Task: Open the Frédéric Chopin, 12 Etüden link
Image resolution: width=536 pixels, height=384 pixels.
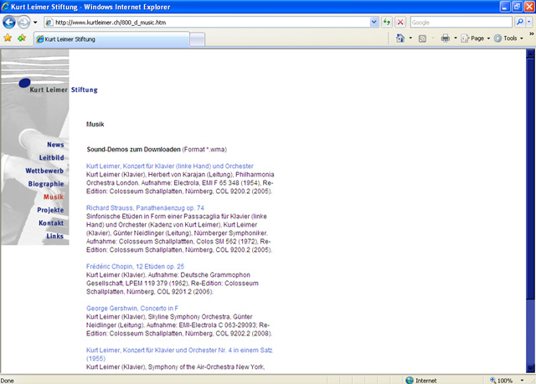Action: pyautogui.click(x=135, y=266)
